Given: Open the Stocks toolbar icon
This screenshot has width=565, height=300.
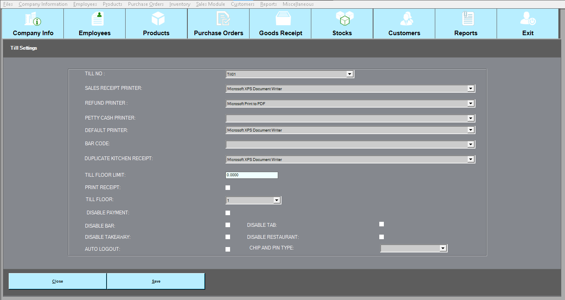Looking at the screenshot, I should (x=342, y=19).
